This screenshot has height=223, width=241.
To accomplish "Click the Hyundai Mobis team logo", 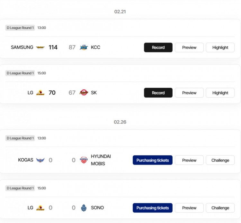I will 84,160.
